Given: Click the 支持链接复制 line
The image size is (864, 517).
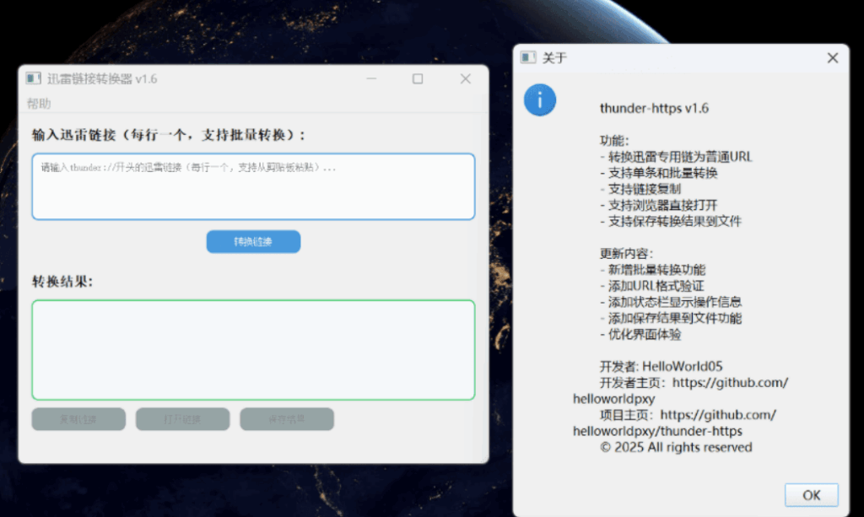Looking at the screenshot, I should 640,189.
